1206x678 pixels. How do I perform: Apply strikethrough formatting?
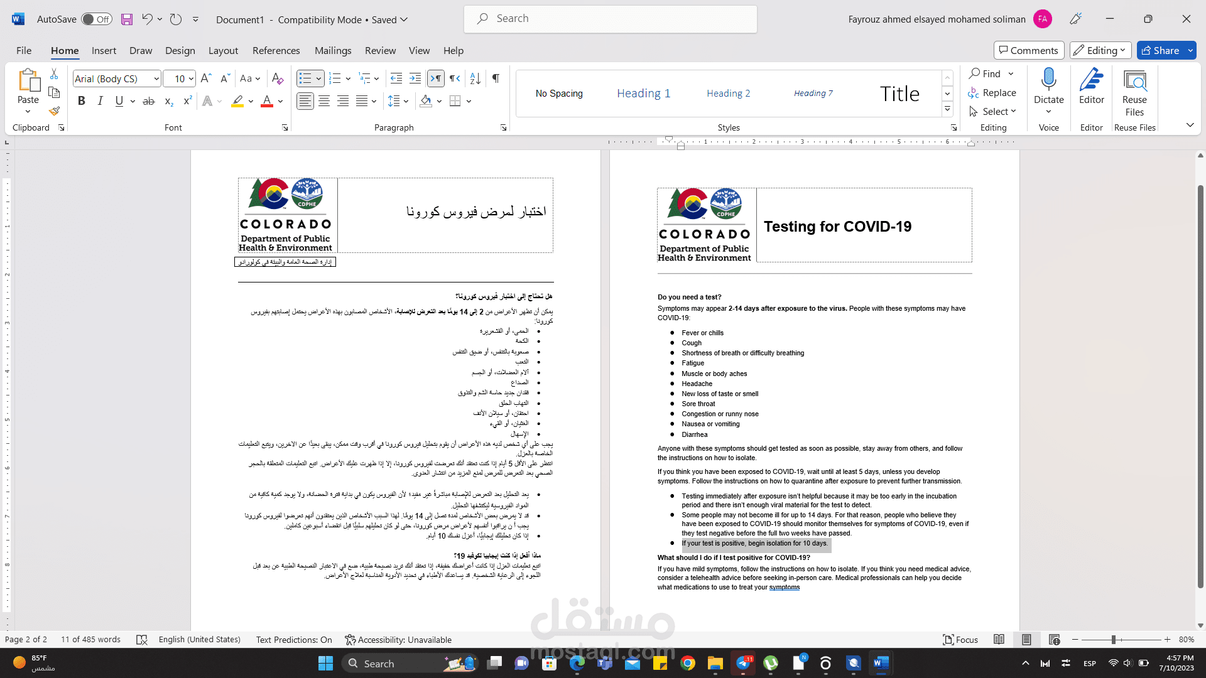coord(148,101)
